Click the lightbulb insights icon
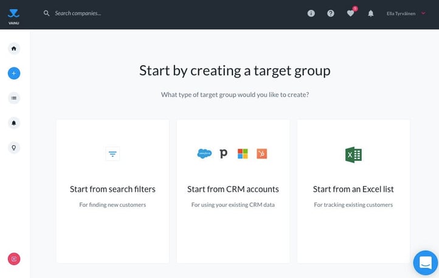This screenshot has height=278, width=439. (14, 147)
